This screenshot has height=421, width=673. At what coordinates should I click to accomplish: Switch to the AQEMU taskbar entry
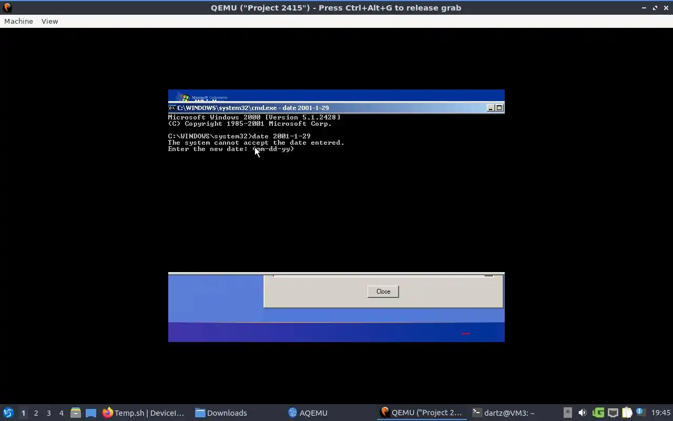coord(308,413)
